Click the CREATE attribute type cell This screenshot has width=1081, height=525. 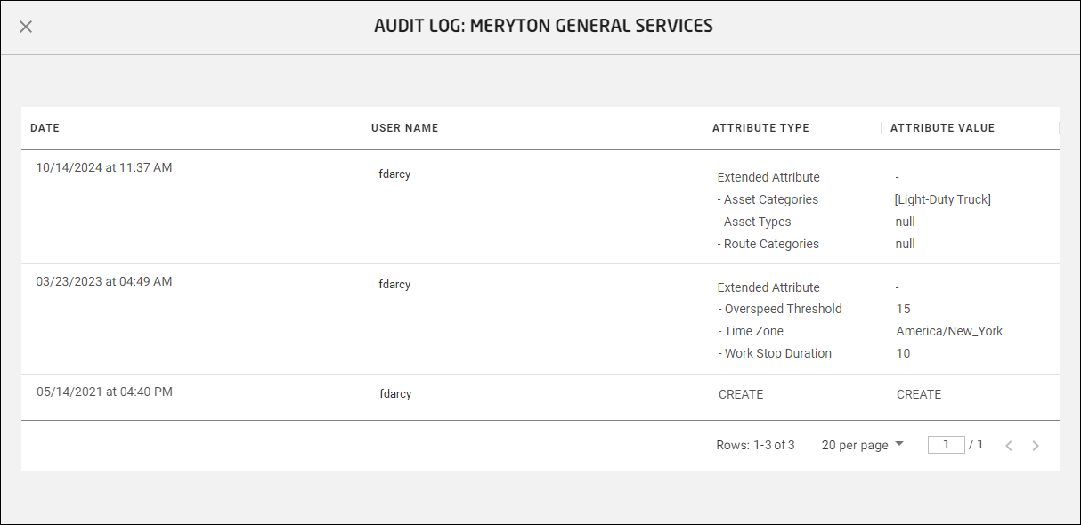click(741, 394)
